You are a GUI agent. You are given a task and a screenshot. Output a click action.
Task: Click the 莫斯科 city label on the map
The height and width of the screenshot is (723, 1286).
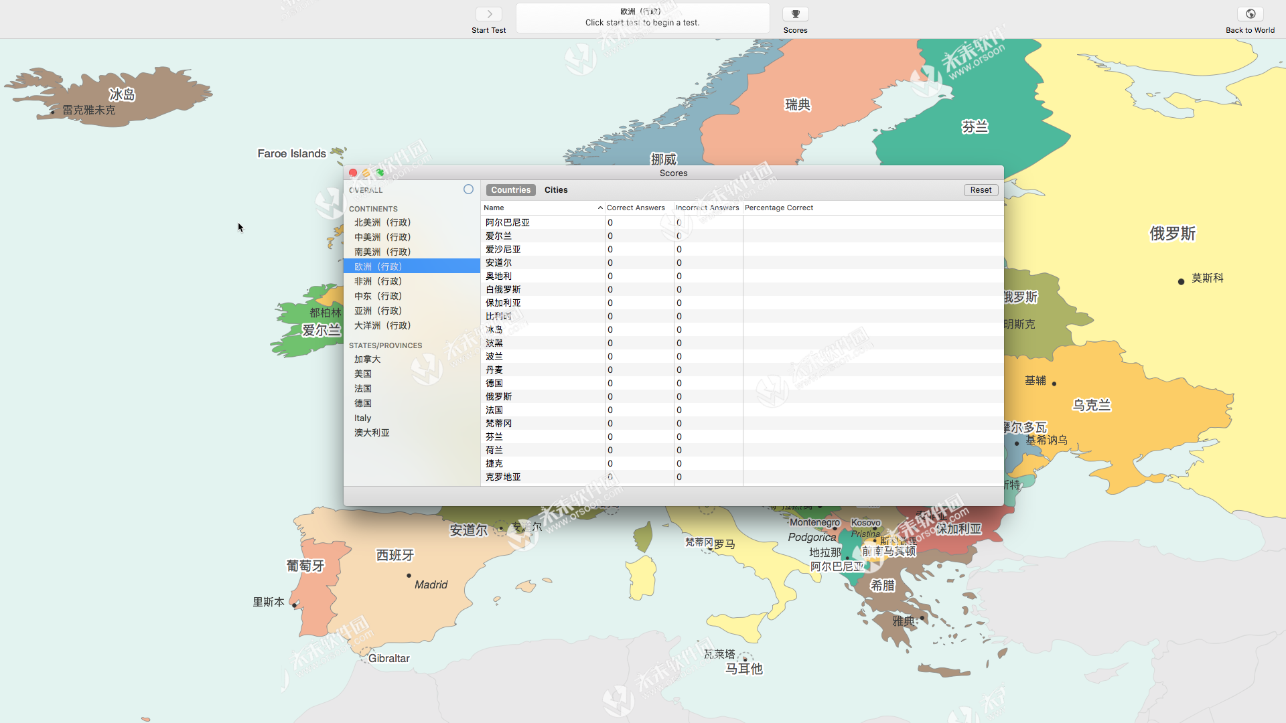pos(1208,278)
